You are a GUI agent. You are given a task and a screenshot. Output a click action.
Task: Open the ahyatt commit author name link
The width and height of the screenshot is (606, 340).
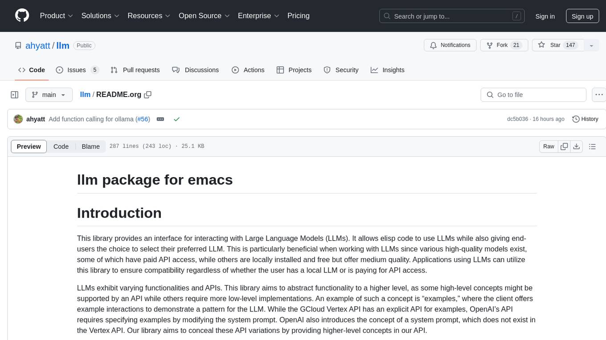(36, 119)
